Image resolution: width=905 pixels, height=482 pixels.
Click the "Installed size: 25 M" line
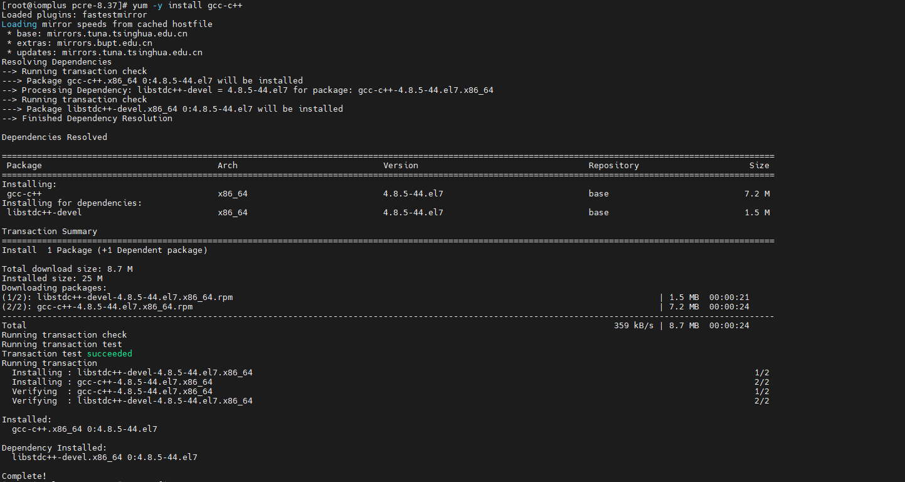point(51,278)
